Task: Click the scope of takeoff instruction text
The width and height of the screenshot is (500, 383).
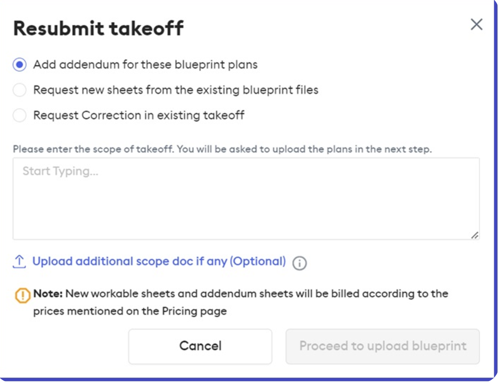Action: (x=222, y=149)
